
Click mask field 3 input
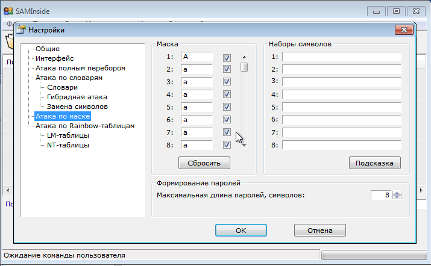[197, 82]
